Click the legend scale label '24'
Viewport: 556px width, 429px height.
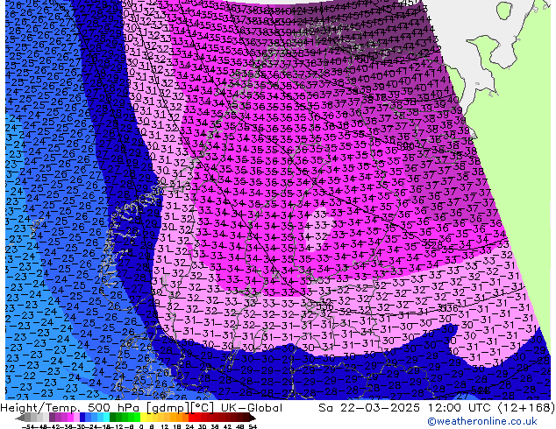[189, 426]
